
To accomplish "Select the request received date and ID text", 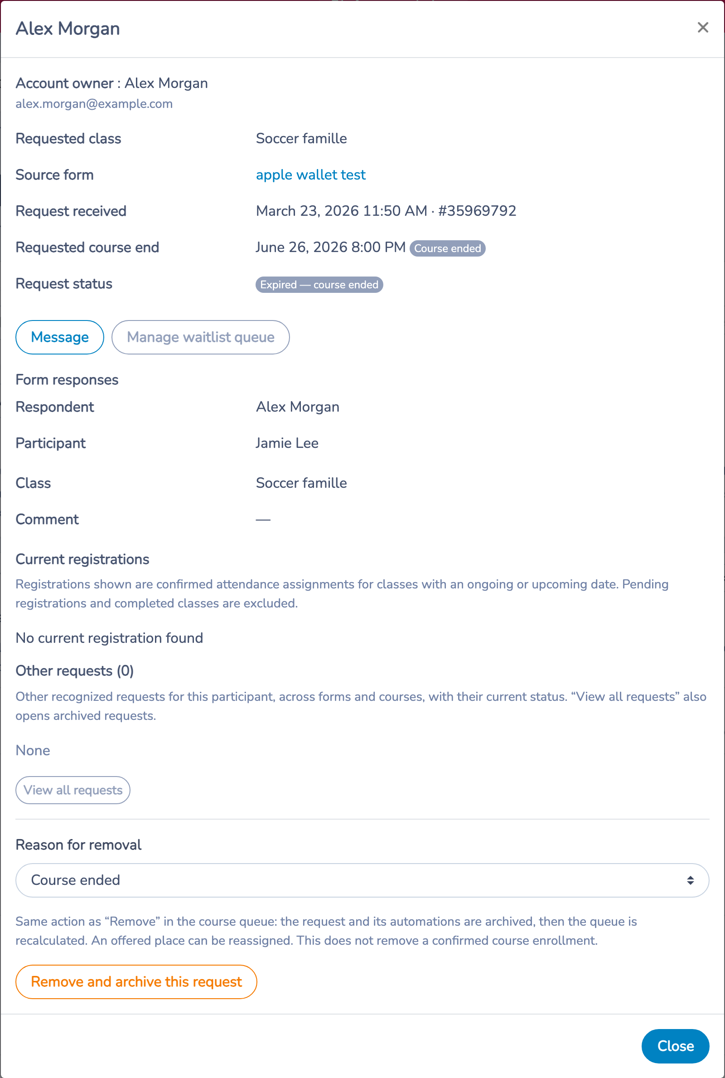I will click(x=386, y=211).
